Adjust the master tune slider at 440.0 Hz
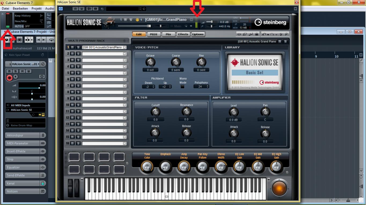This screenshot has width=366, height=205. 211,26
